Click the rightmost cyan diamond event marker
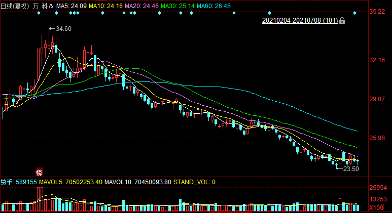Screen dimensions: 392x213 point(355,13)
